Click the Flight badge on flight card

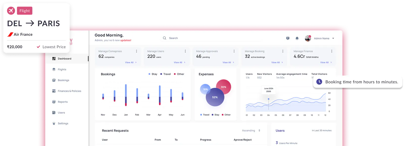point(24,11)
